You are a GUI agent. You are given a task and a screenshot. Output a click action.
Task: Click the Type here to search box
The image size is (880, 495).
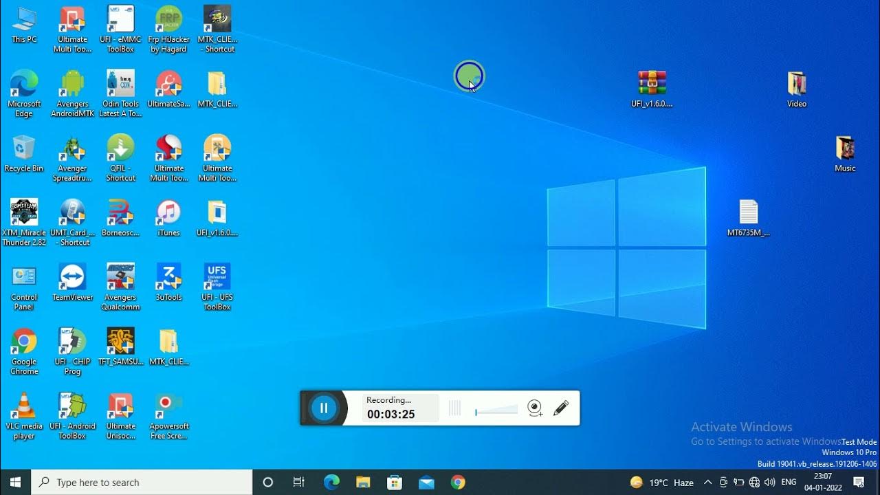(142, 482)
